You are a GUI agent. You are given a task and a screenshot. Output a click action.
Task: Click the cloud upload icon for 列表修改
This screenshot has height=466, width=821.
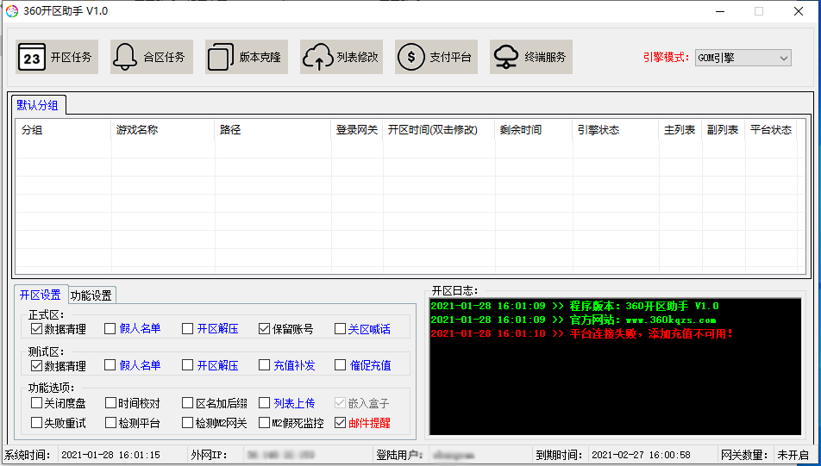click(317, 57)
